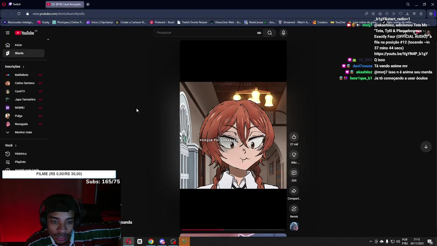Open the CazéTV channel
The width and height of the screenshot is (437, 246).
24,91
